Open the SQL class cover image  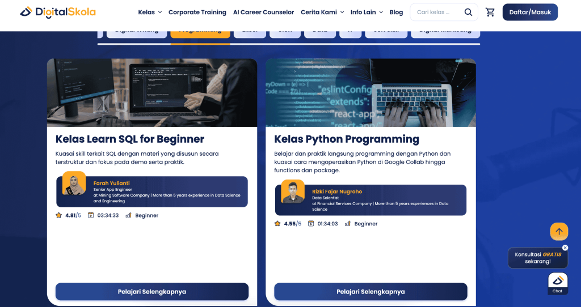152,92
